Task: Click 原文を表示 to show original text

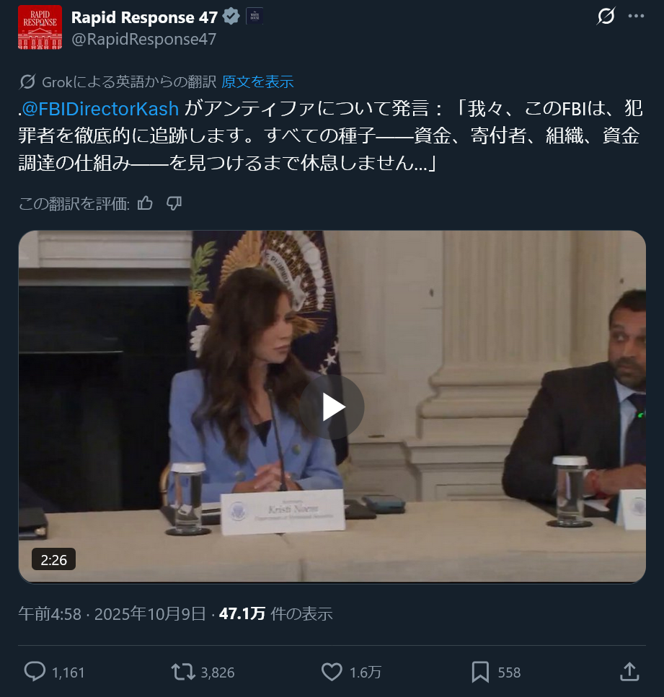Action: [257, 81]
